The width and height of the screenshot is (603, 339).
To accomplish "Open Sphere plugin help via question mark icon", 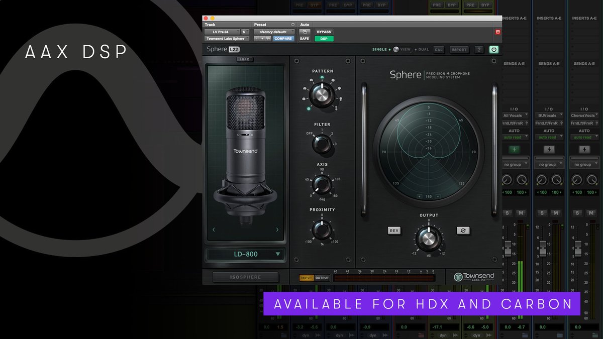I will click(x=478, y=49).
